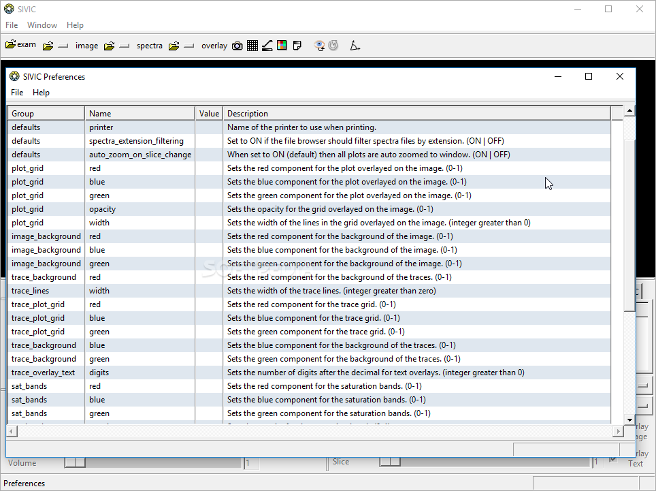
Task: Select 'auto_zoom_on_slice_change' row name
Action: coord(140,155)
